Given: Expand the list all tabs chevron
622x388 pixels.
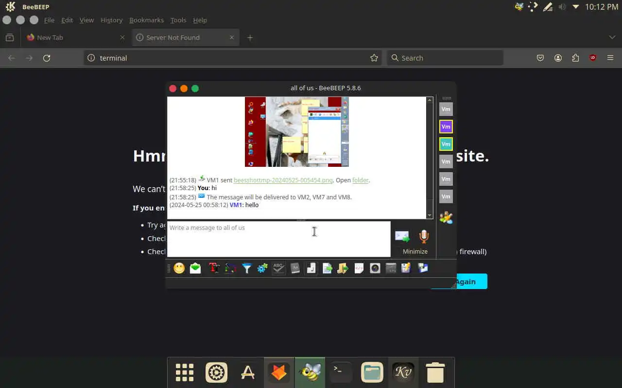Looking at the screenshot, I should [x=612, y=37].
